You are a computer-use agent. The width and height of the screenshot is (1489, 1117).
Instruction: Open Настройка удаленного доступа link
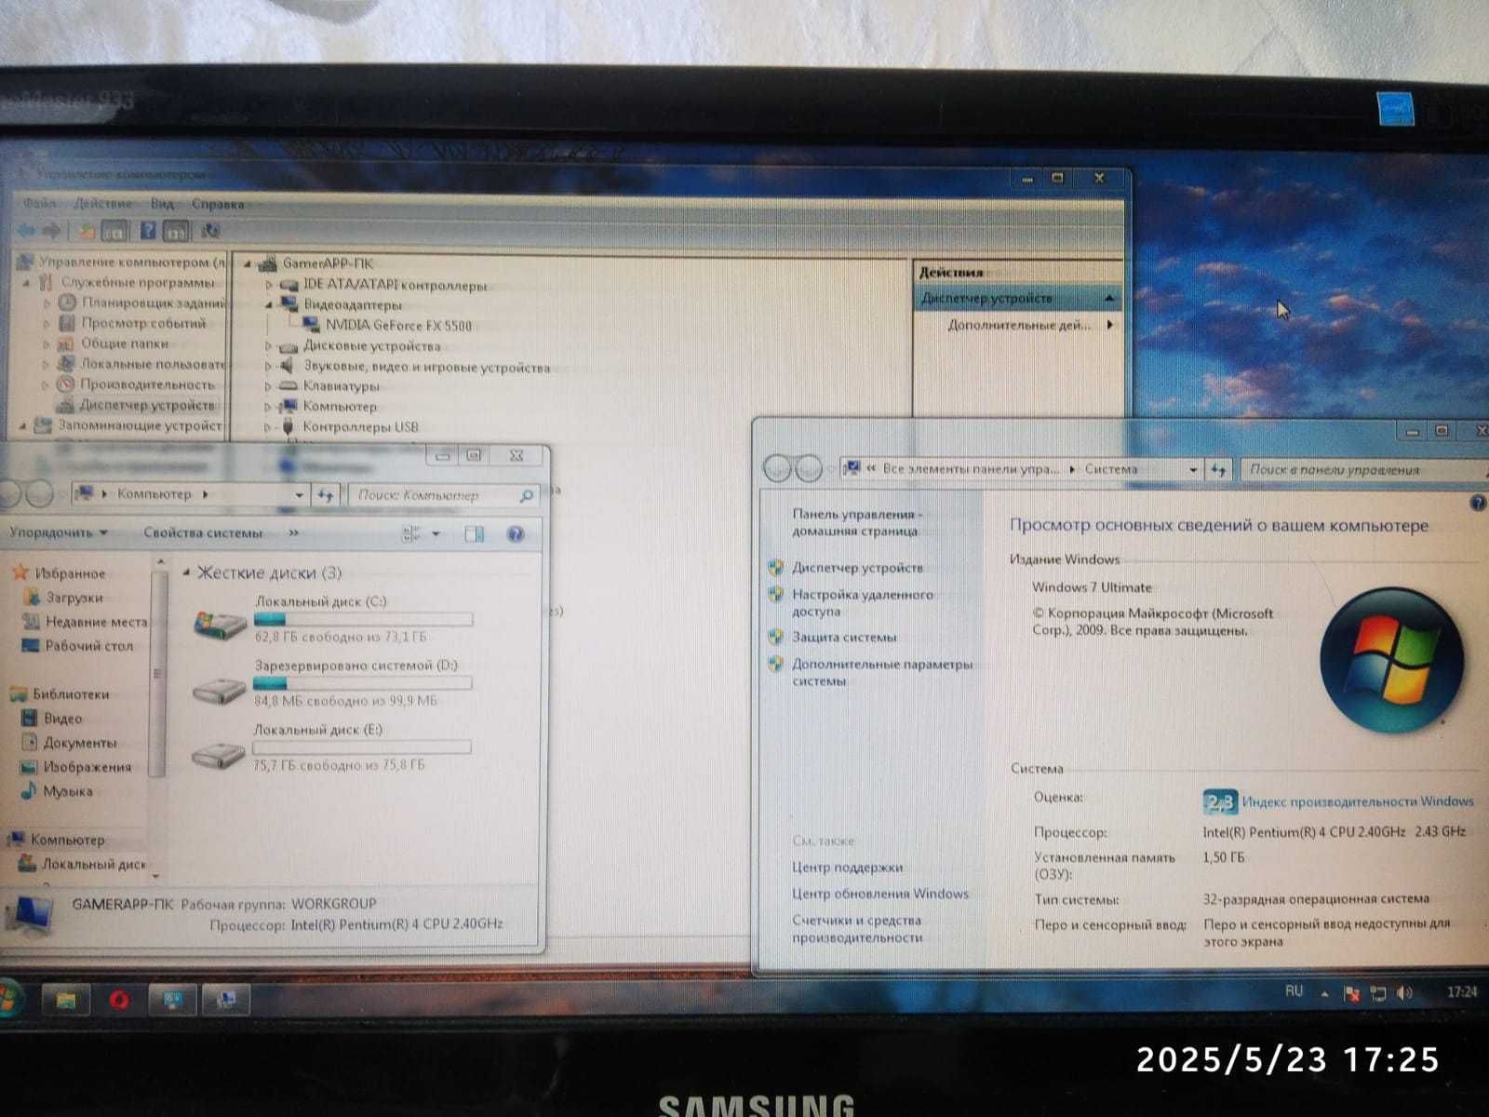(x=863, y=602)
